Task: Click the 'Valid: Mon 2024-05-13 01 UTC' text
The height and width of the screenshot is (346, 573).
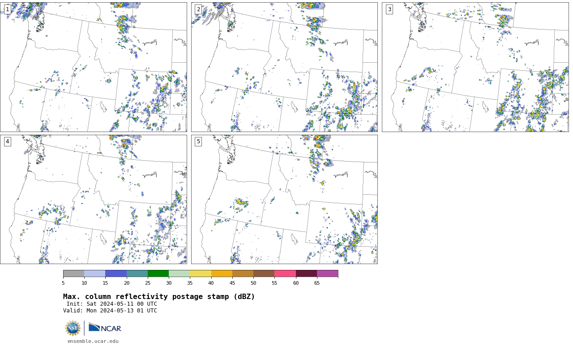Action: 110,311
